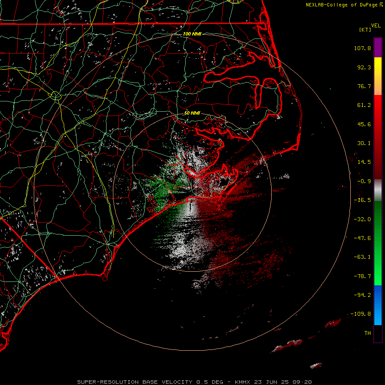Click the -47.6 legend value

pos(362,238)
